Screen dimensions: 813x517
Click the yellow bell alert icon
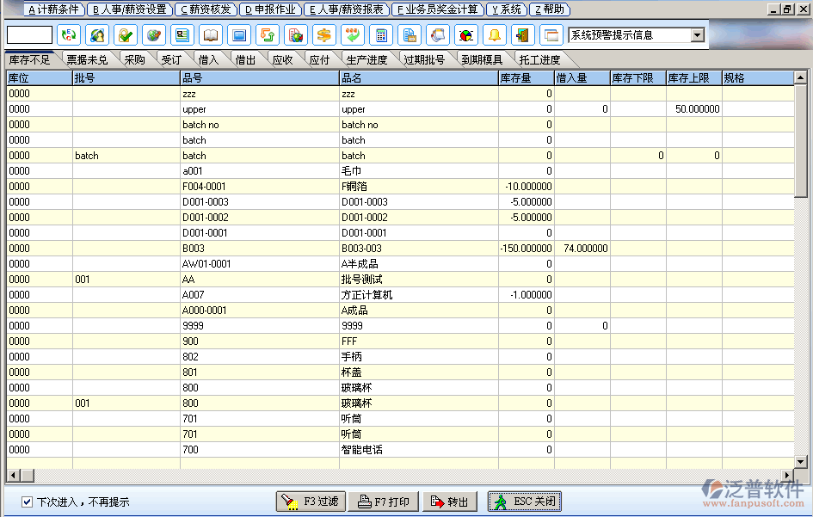[x=494, y=35]
